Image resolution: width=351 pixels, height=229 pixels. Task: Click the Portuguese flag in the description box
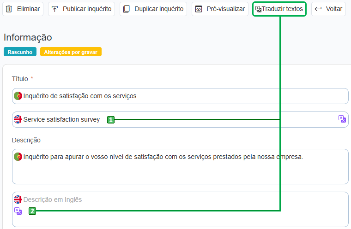(18, 157)
